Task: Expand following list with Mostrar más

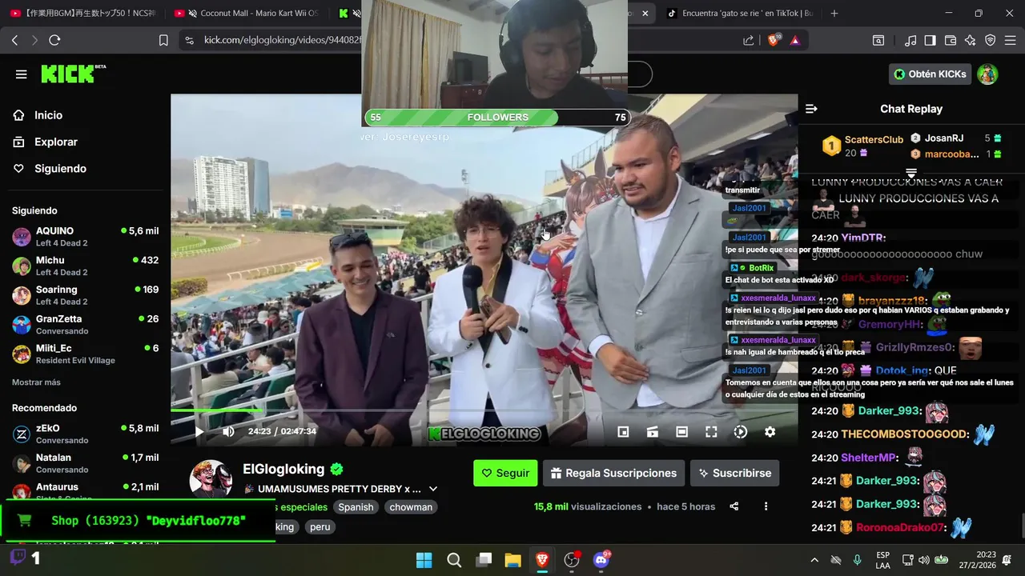Action: [36, 382]
